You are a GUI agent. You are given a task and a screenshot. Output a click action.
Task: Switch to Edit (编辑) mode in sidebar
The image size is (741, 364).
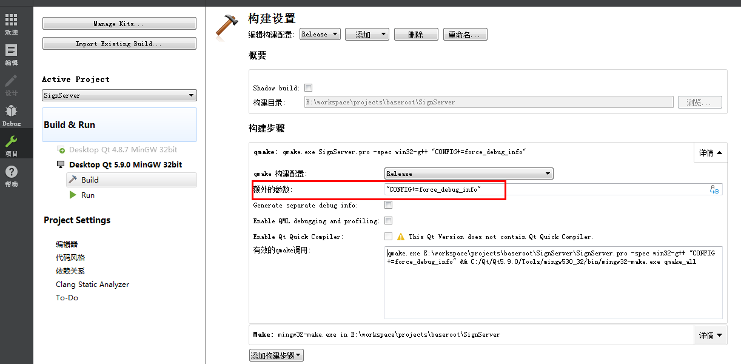(11, 50)
